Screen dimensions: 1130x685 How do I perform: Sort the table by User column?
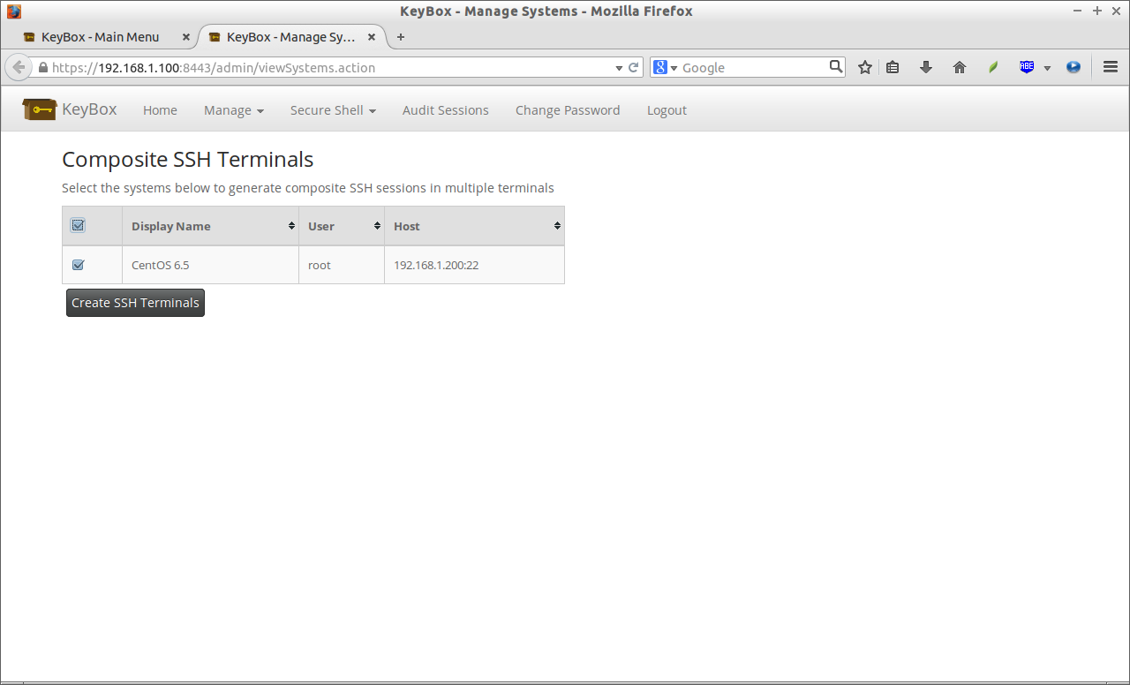point(342,226)
